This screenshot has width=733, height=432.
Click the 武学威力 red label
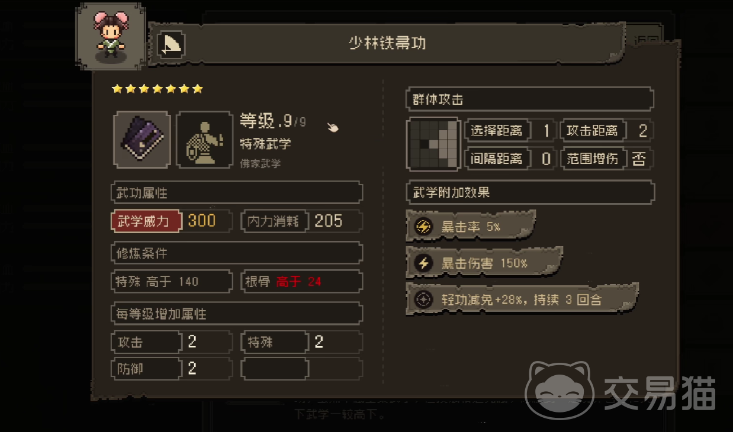click(x=145, y=221)
